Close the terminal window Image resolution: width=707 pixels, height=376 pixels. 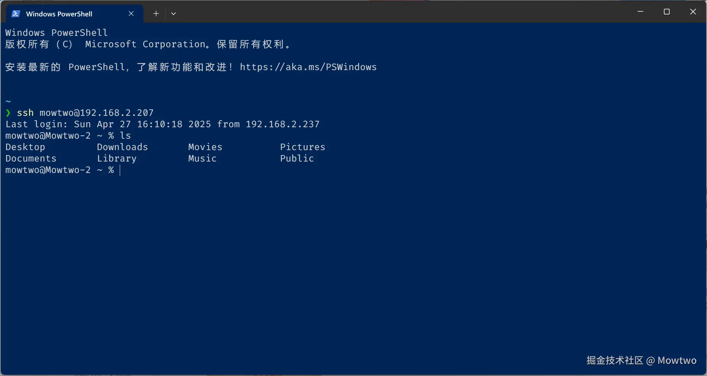pyautogui.click(x=693, y=12)
